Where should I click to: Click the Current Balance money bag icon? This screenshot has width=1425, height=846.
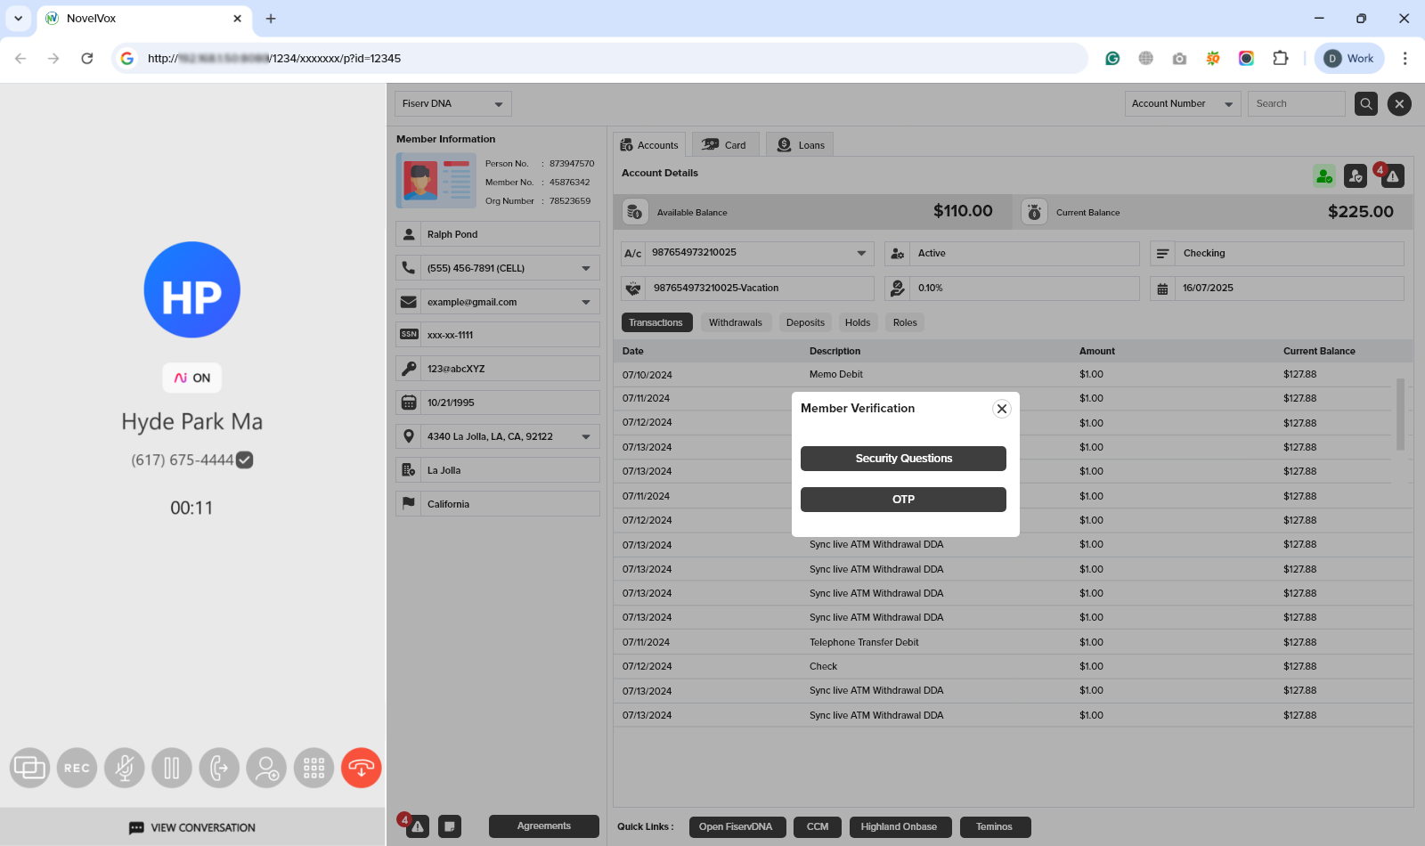(1034, 212)
